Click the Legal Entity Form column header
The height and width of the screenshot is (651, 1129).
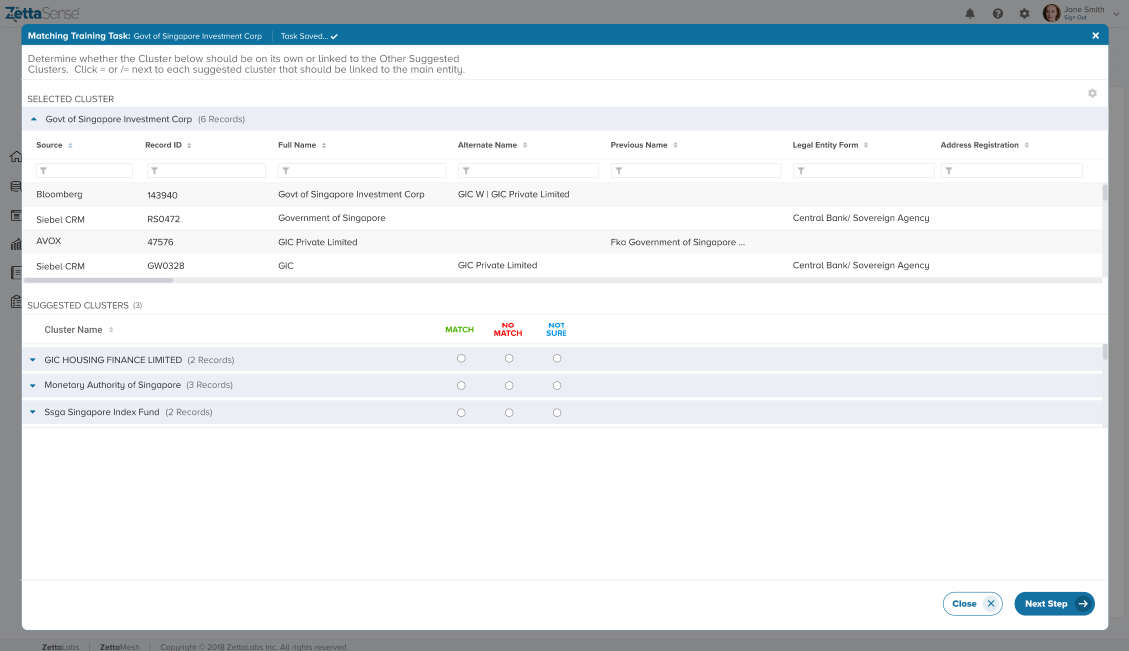(825, 145)
